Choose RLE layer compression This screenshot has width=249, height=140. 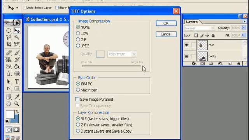point(102,119)
